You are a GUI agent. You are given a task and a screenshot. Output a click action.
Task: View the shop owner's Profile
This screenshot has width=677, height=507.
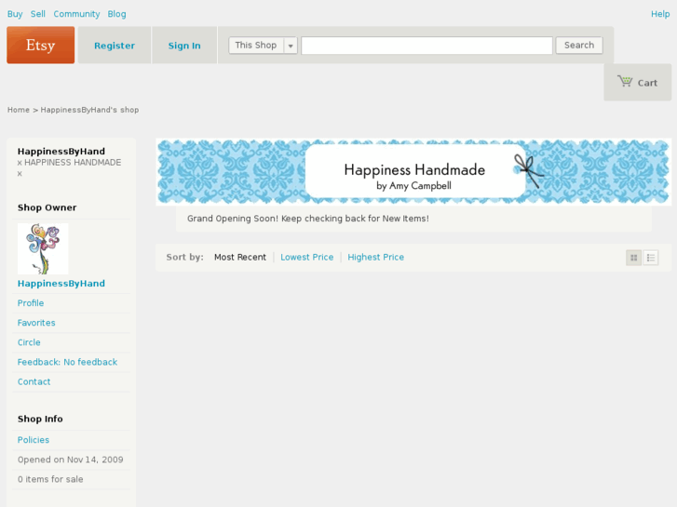pos(31,303)
